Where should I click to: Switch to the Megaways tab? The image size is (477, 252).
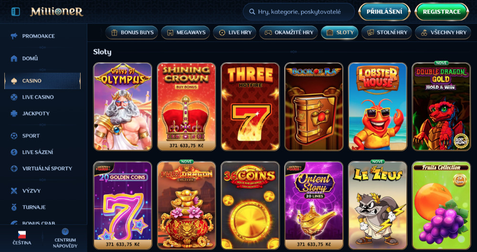[x=185, y=32]
